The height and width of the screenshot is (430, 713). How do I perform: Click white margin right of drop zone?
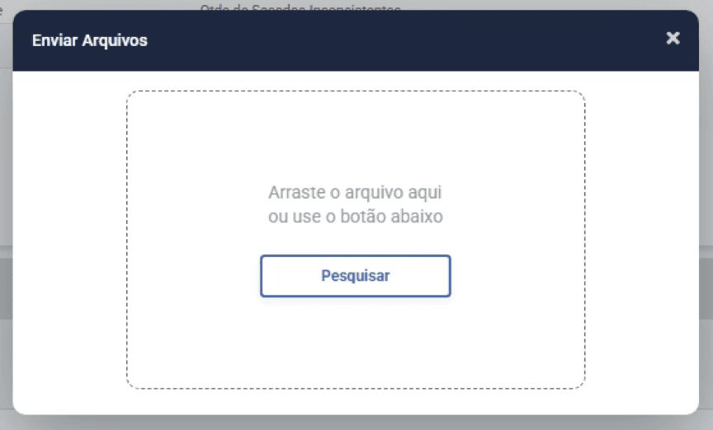tap(642, 239)
